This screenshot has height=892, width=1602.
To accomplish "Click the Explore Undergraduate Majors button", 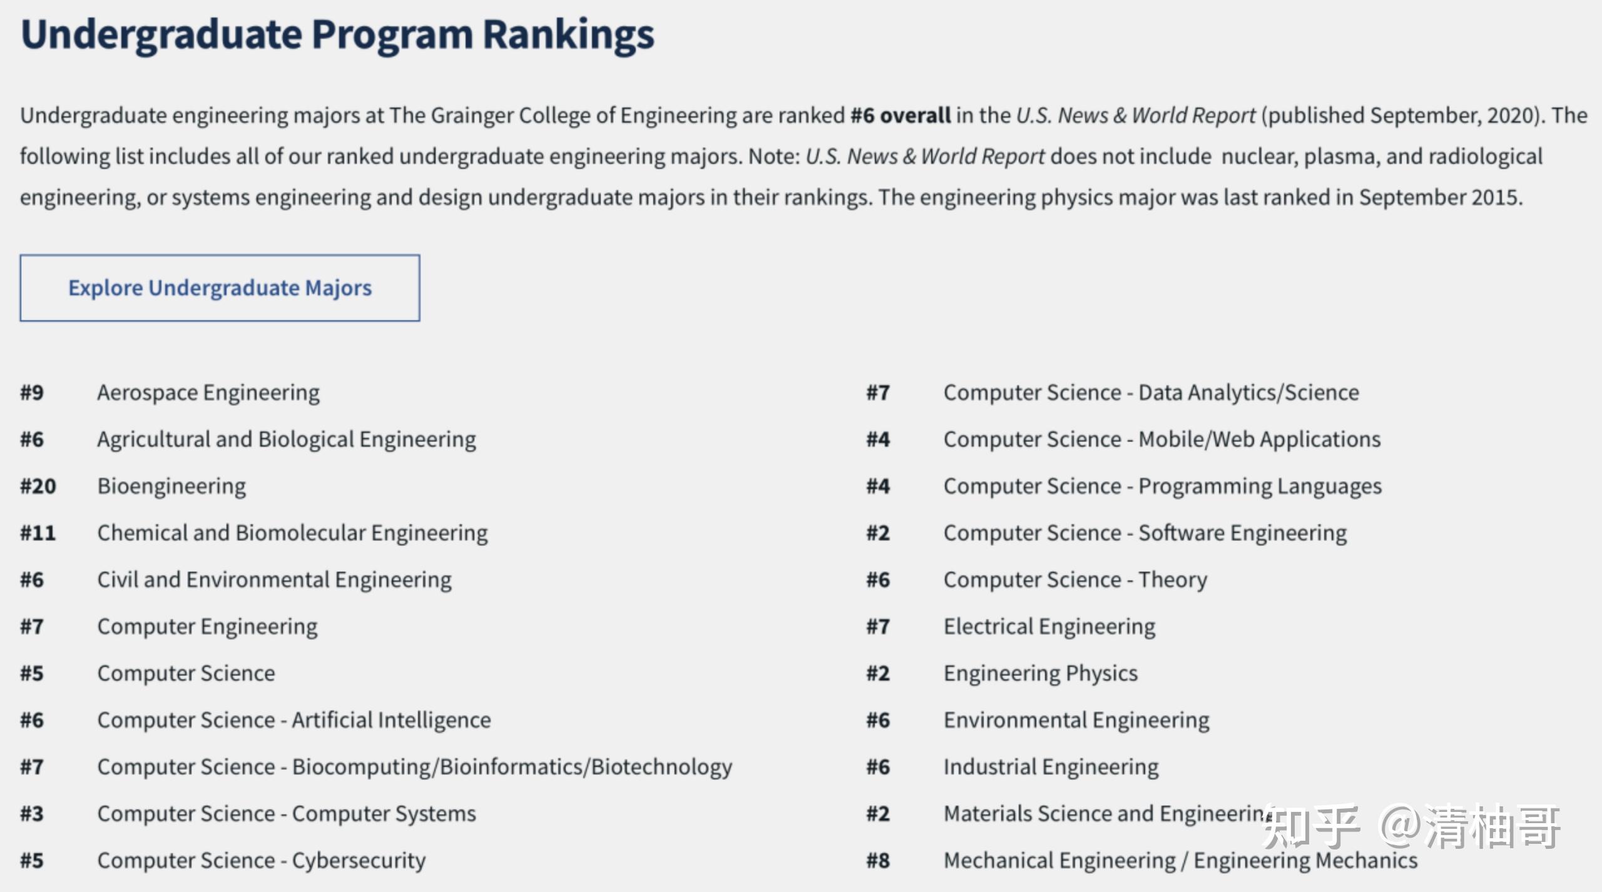I will pos(220,288).
